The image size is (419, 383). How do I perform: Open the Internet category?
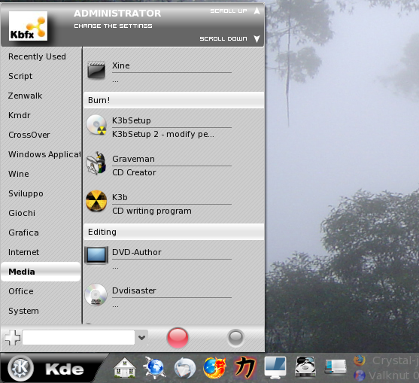tap(23, 252)
